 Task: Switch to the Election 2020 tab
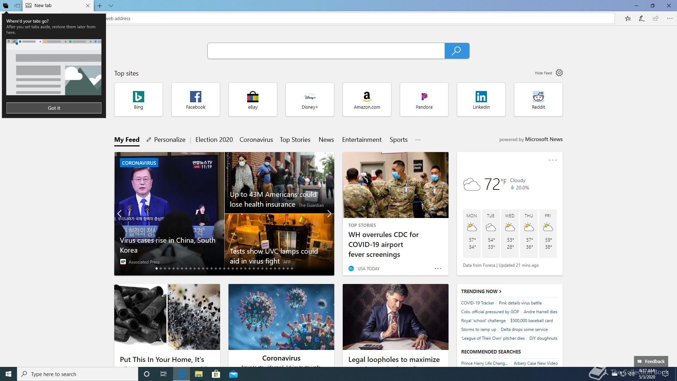coord(214,140)
